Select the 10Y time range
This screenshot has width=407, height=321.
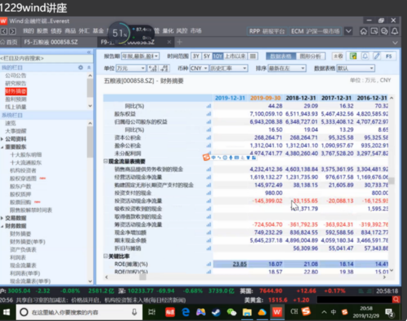(218, 56)
